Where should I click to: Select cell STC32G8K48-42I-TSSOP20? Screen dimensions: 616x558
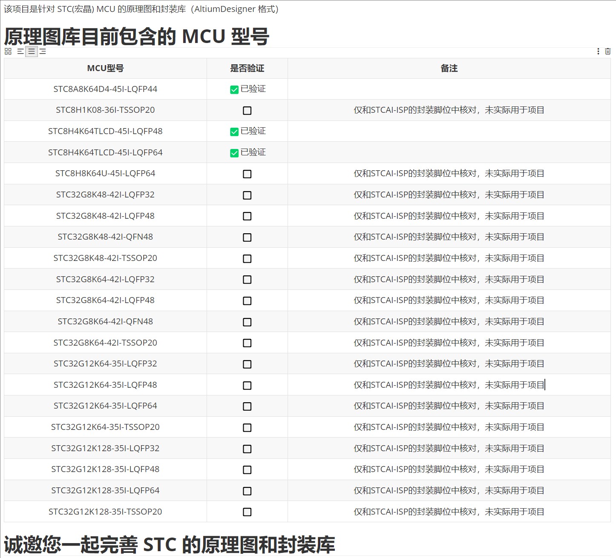pyautogui.click(x=105, y=258)
